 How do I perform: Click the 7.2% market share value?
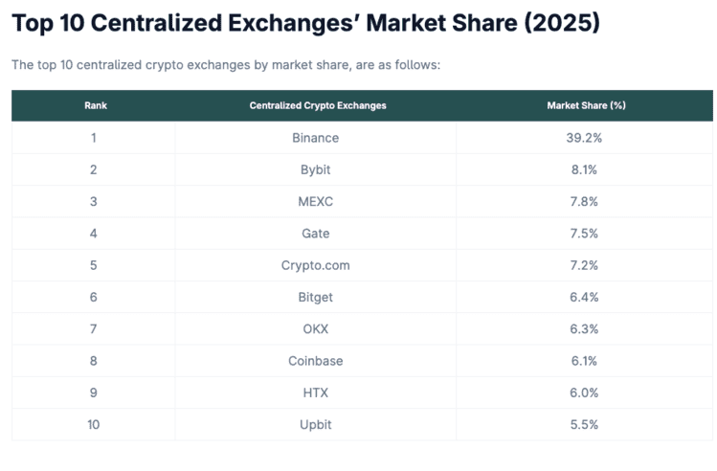click(584, 265)
